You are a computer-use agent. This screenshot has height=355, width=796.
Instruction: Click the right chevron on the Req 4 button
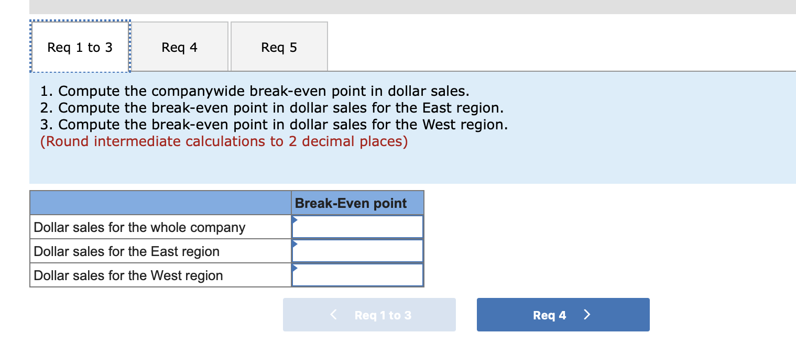pos(587,314)
